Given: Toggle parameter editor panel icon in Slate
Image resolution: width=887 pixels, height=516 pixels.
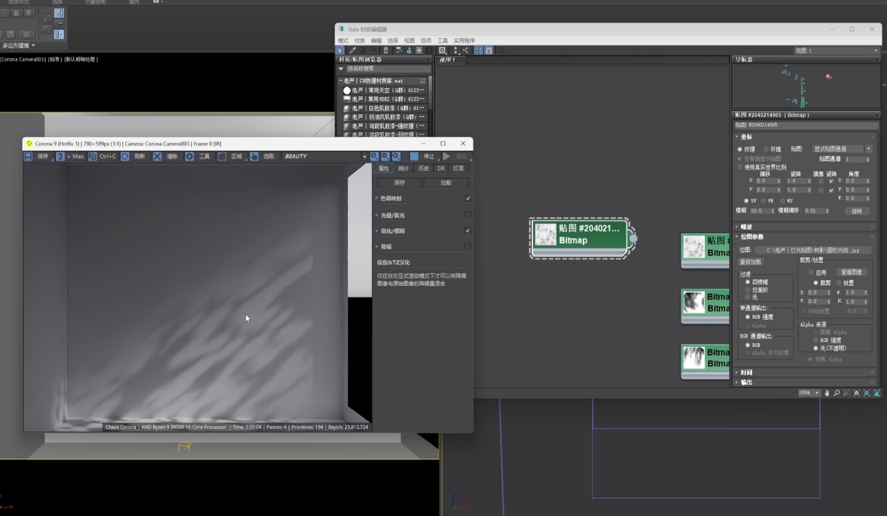Looking at the screenshot, I should [489, 50].
